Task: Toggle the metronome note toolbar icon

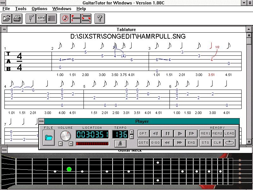Action: [65, 19]
